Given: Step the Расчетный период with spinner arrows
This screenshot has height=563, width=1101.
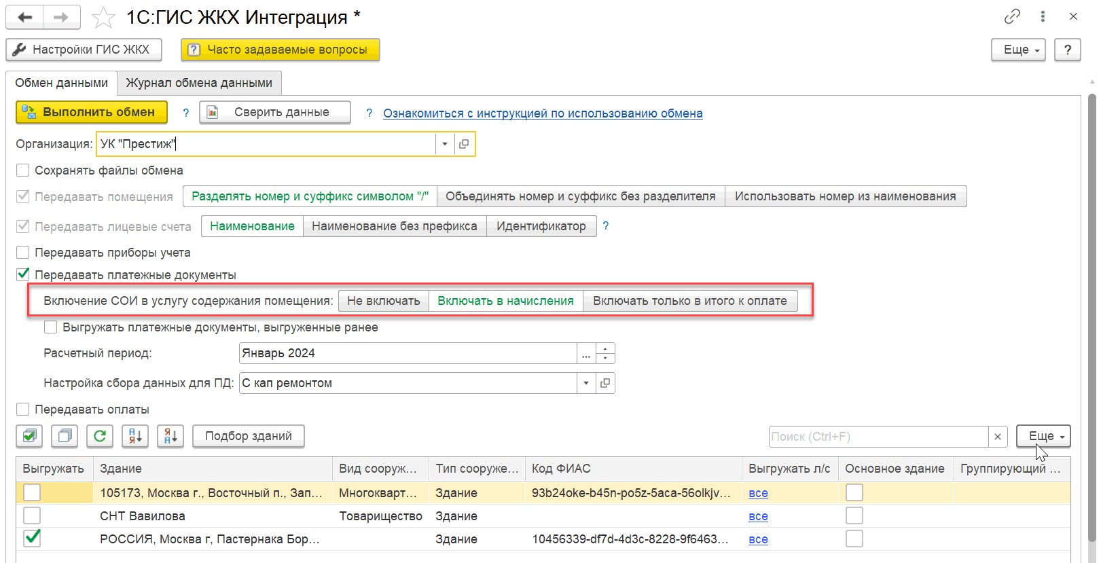Looking at the screenshot, I should pyautogui.click(x=605, y=353).
